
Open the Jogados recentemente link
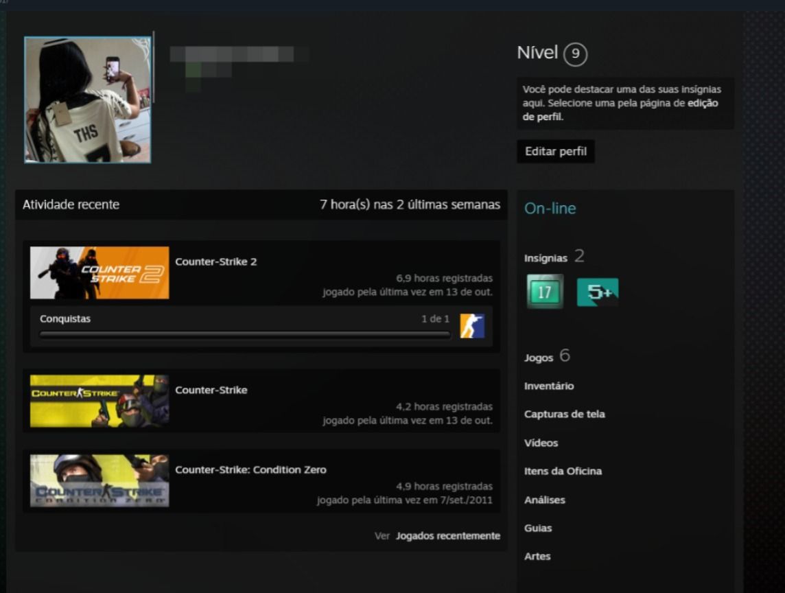[448, 536]
